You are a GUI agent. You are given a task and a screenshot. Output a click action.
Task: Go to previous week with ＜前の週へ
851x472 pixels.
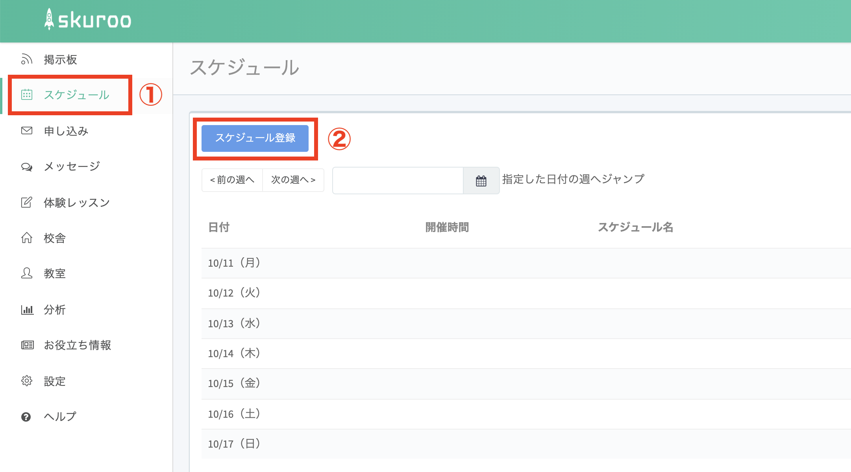232,180
